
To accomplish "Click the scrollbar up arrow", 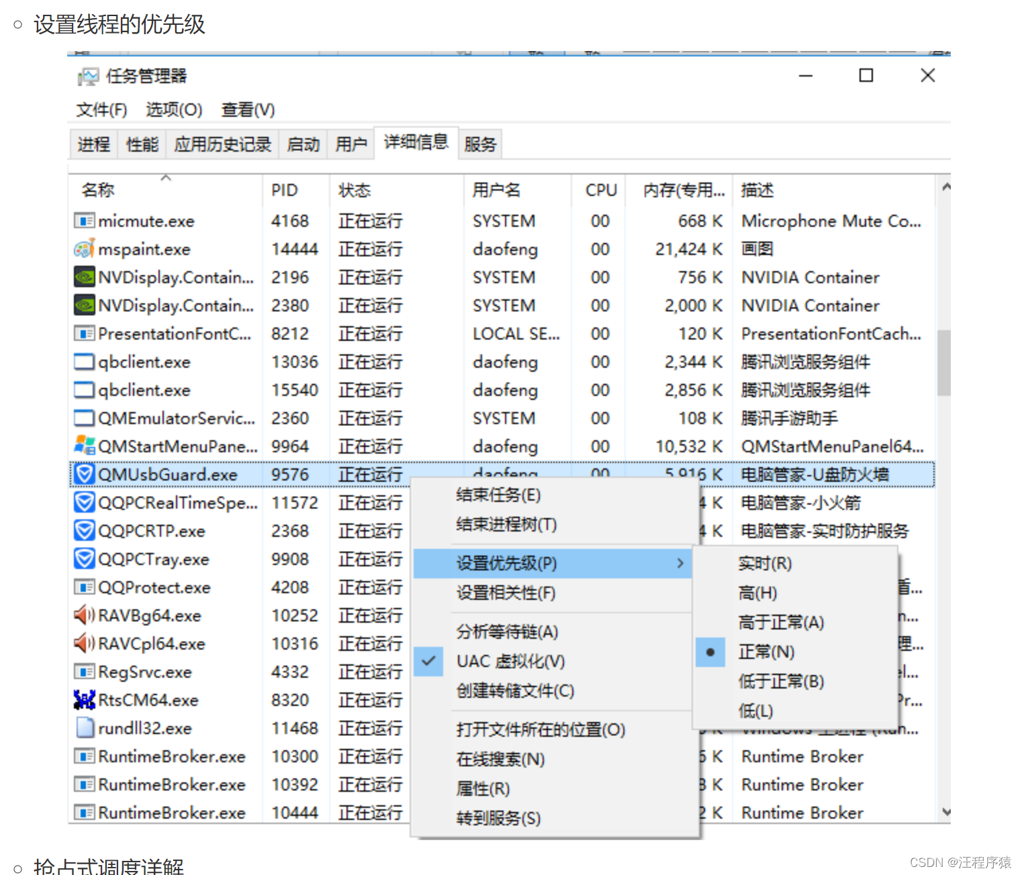I will (x=945, y=187).
